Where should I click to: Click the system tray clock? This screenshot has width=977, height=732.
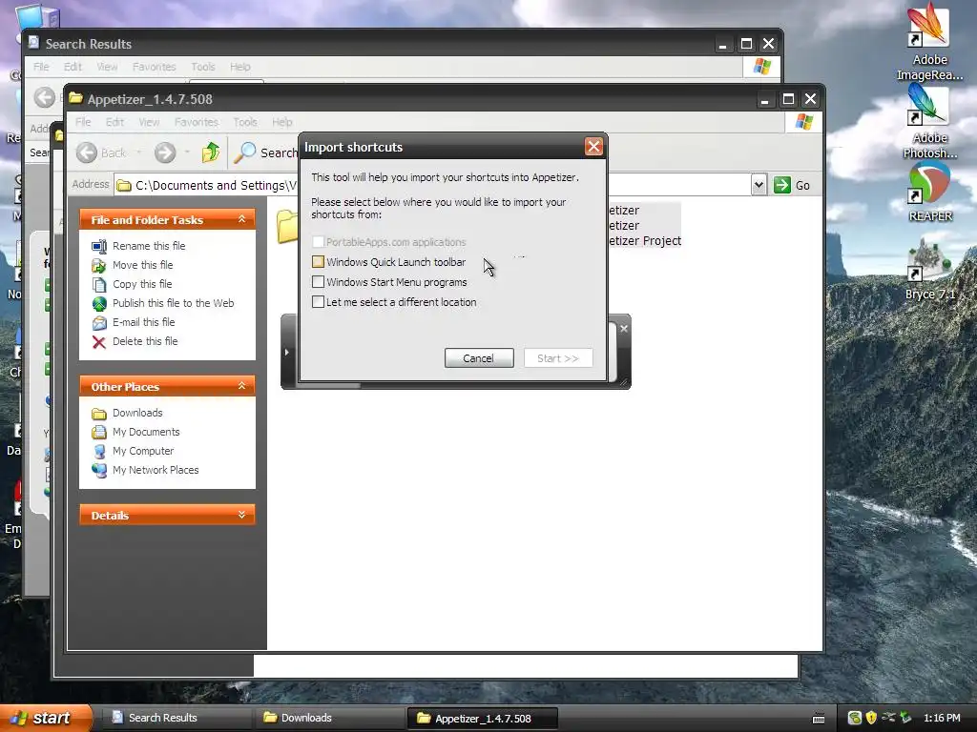pyautogui.click(x=942, y=718)
